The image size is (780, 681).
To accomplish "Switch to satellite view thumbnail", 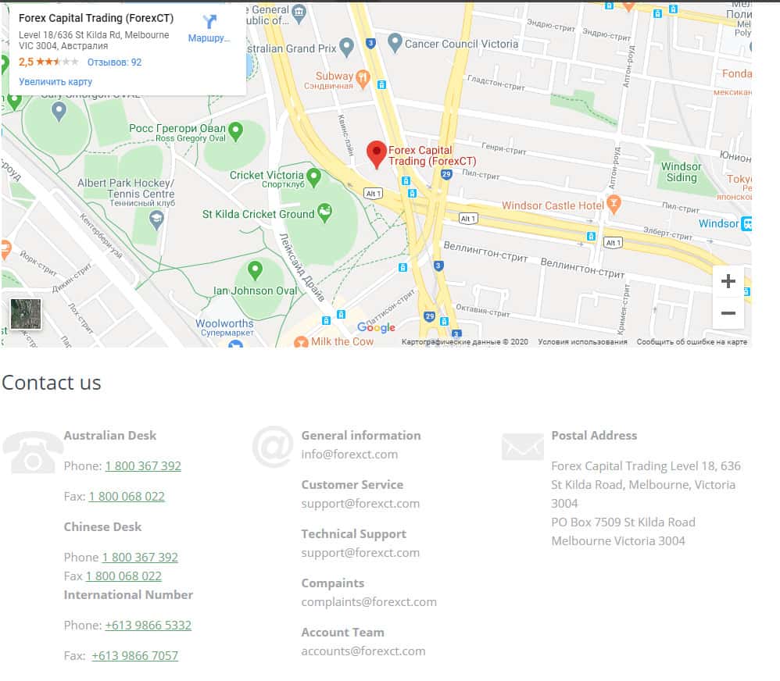I will pos(25,314).
